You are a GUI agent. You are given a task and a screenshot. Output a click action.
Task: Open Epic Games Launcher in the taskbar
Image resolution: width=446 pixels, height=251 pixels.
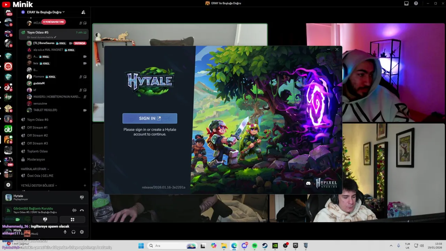[x=295, y=246]
